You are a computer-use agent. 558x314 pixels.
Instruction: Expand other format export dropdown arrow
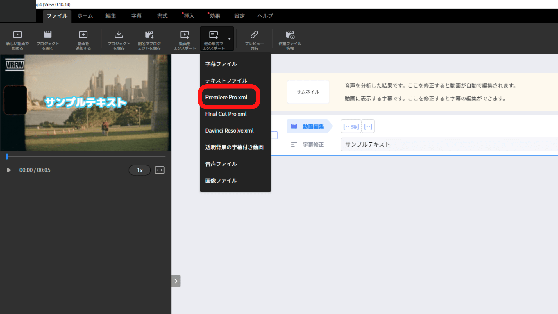[x=229, y=39]
